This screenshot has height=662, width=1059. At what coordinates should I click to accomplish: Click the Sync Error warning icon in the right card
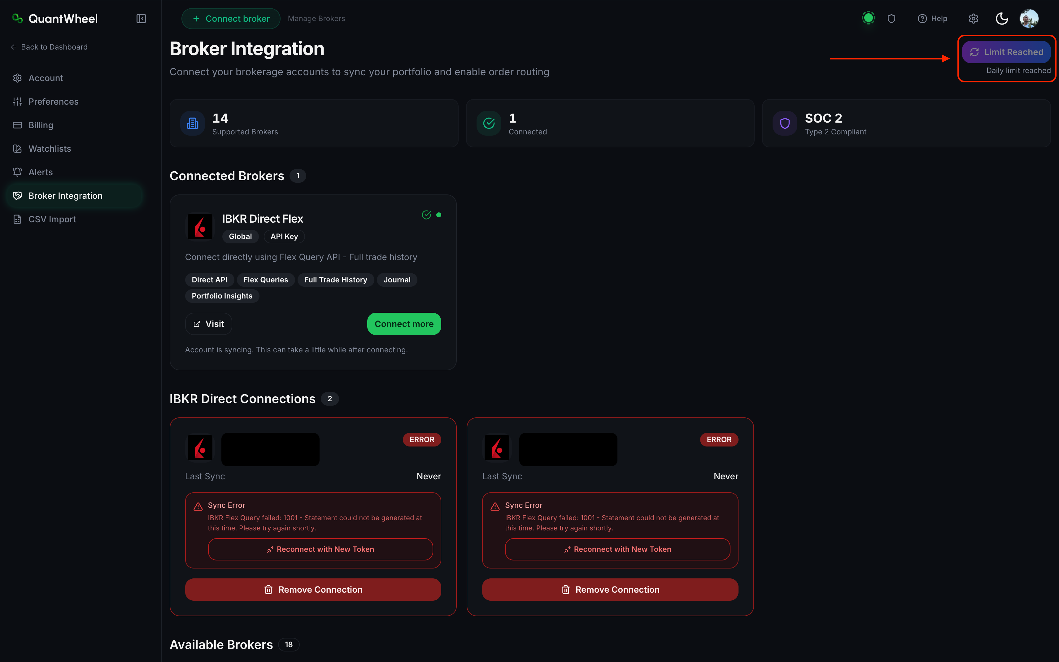coord(495,506)
